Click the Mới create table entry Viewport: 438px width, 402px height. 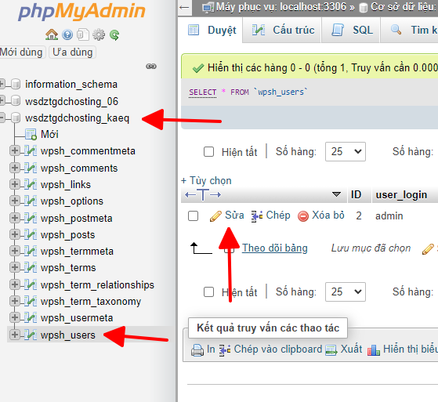tap(49, 134)
